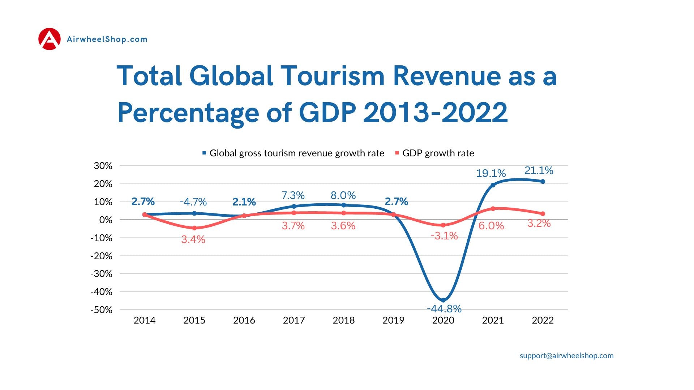
Task: Click the 2022 x-axis label
Action: tap(543, 320)
